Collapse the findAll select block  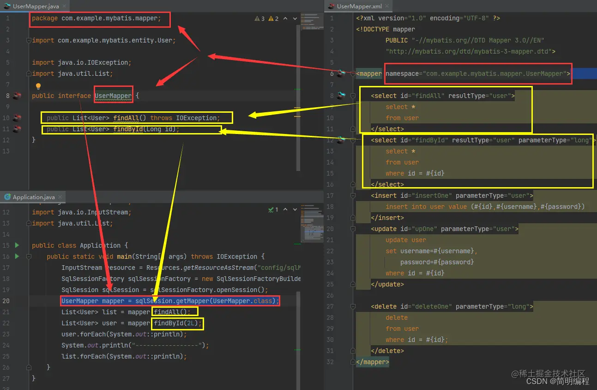(353, 96)
